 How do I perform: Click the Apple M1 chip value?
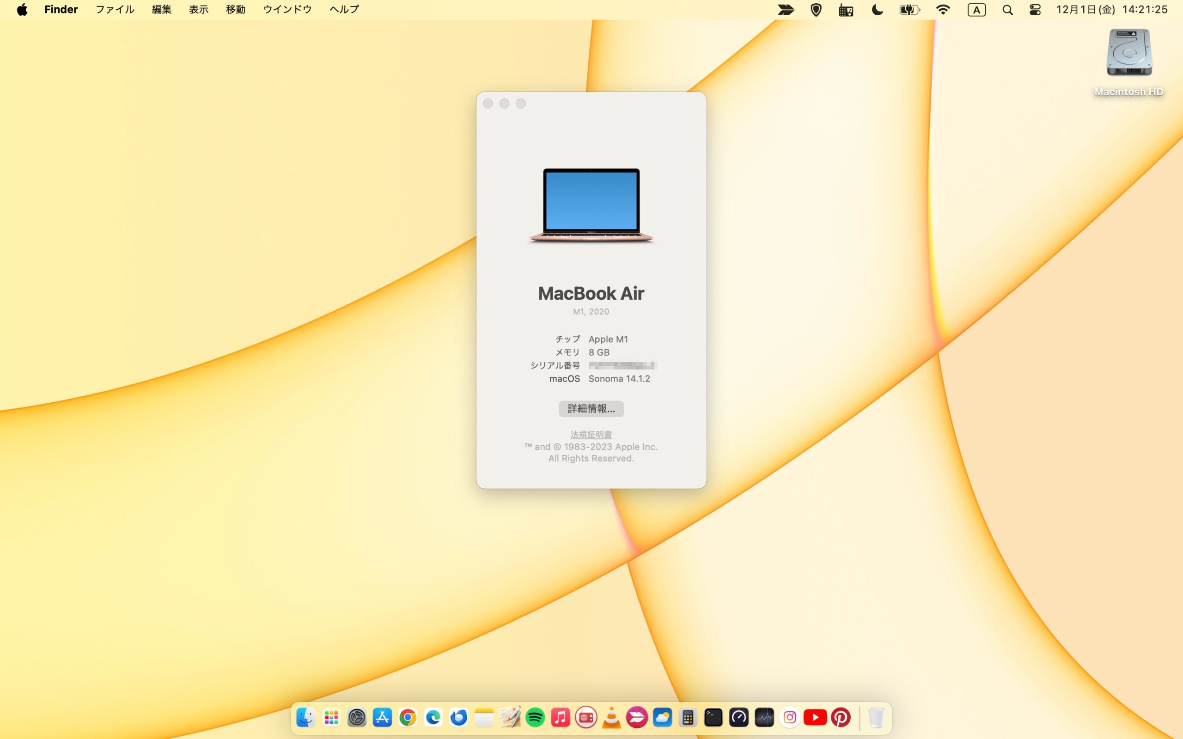(x=608, y=339)
